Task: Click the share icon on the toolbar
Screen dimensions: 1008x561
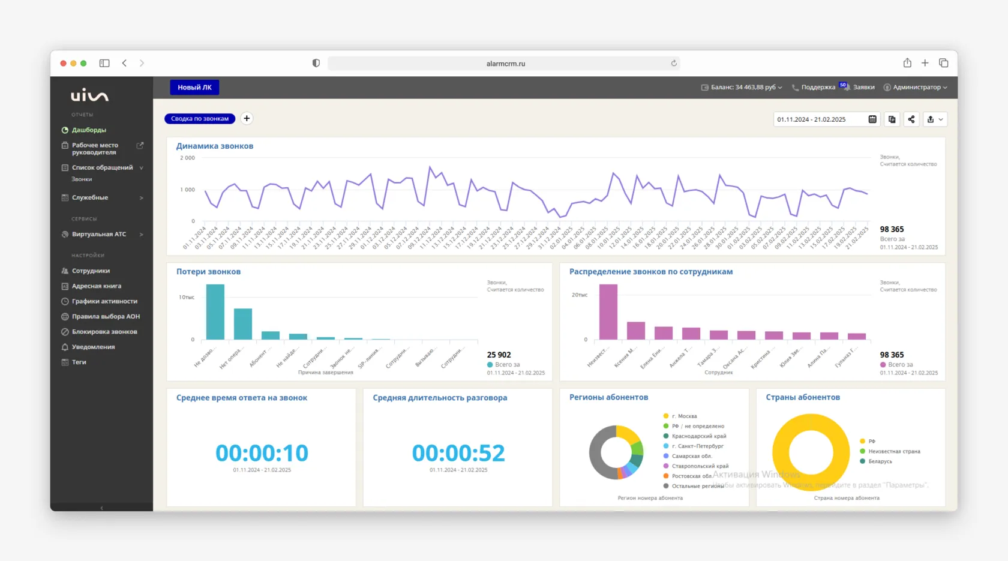Action: pyautogui.click(x=911, y=119)
